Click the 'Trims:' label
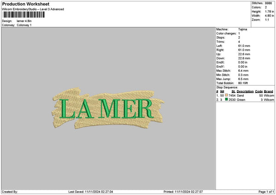 point(220,42)
